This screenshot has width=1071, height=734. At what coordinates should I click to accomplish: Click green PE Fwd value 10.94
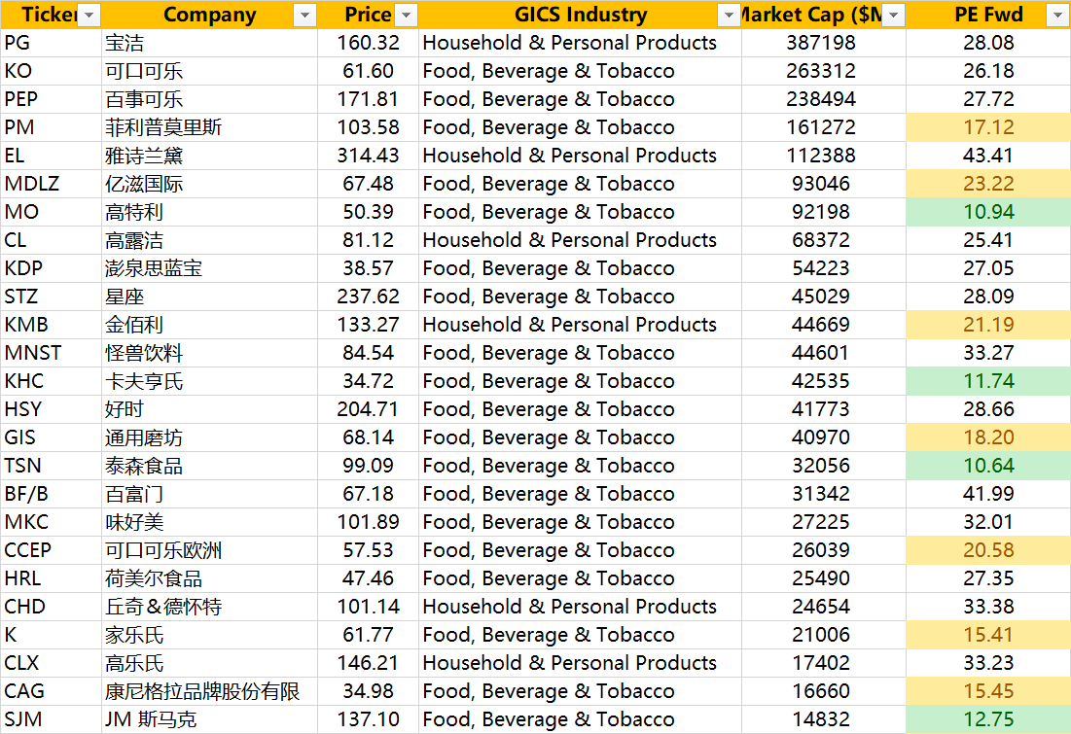[988, 212]
